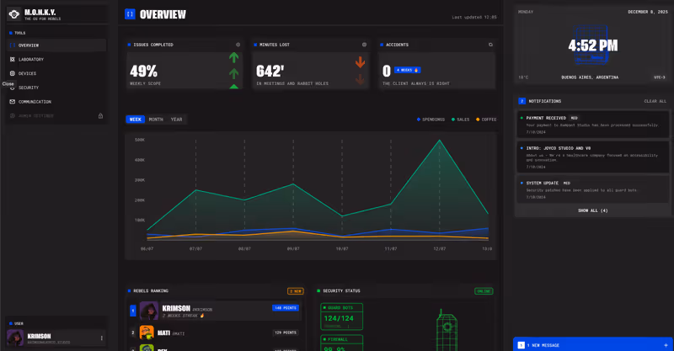The width and height of the screenshot is (674, 351).
Task: Click the 2 New badge in Rebels Ranking
Action: click(296, 291)
